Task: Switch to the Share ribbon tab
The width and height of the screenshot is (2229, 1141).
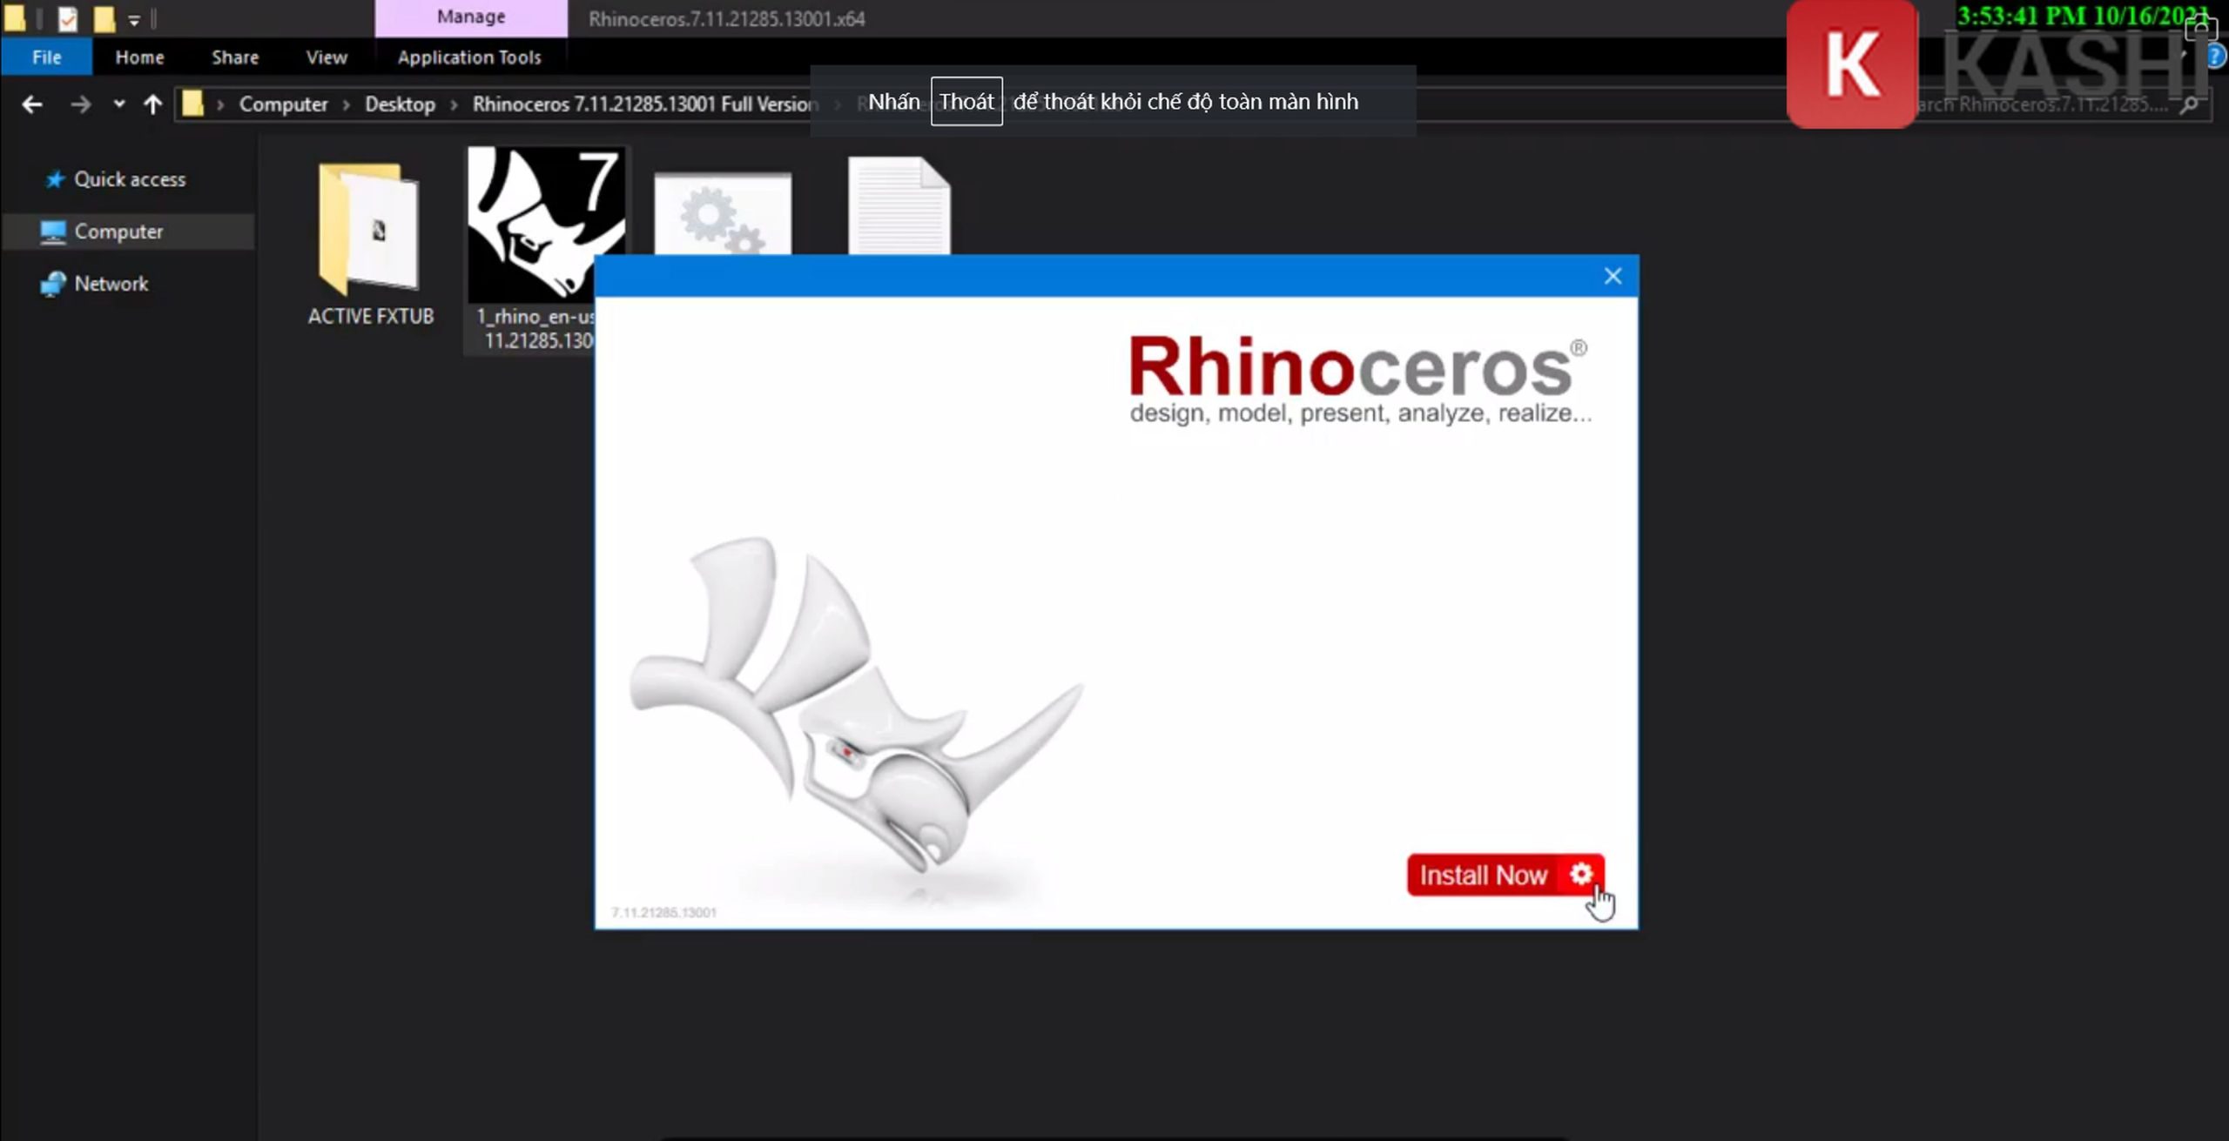Action: point(235,57)
